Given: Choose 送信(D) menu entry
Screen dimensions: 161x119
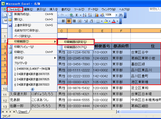Looking at the screenshot, I should [x=33, y=58].
